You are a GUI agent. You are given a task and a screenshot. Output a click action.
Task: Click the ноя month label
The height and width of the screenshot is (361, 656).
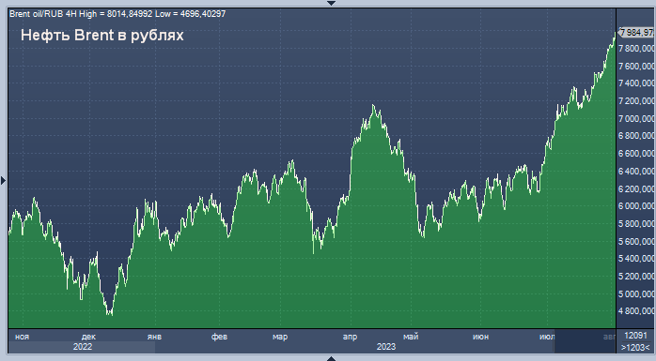(22, 337)
